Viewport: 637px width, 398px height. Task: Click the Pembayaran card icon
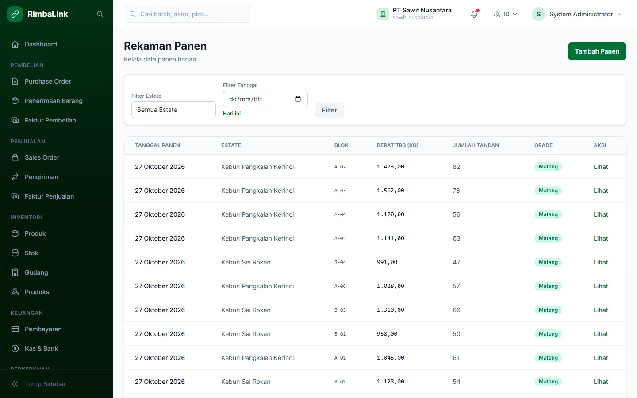point(15,329)
